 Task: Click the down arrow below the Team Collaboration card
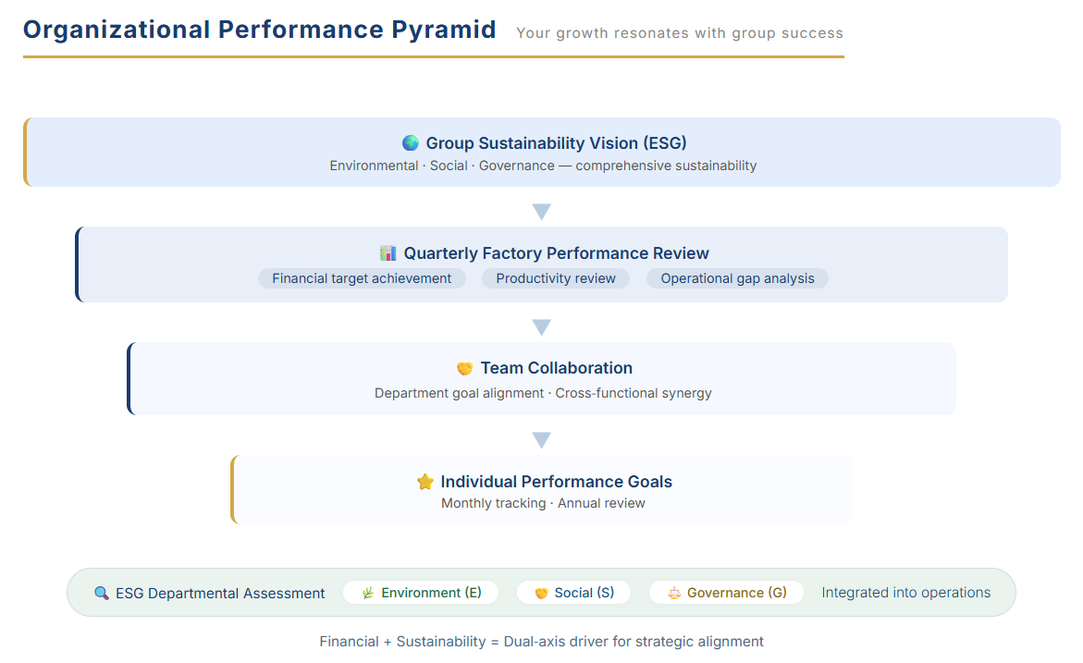click(x=542, y=440)
